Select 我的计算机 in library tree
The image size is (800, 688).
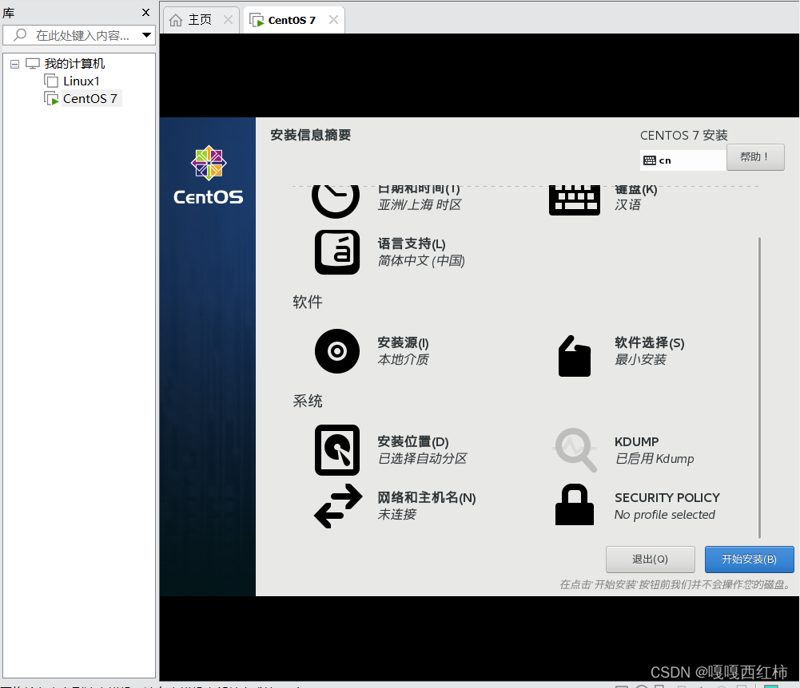pos(74,63)
